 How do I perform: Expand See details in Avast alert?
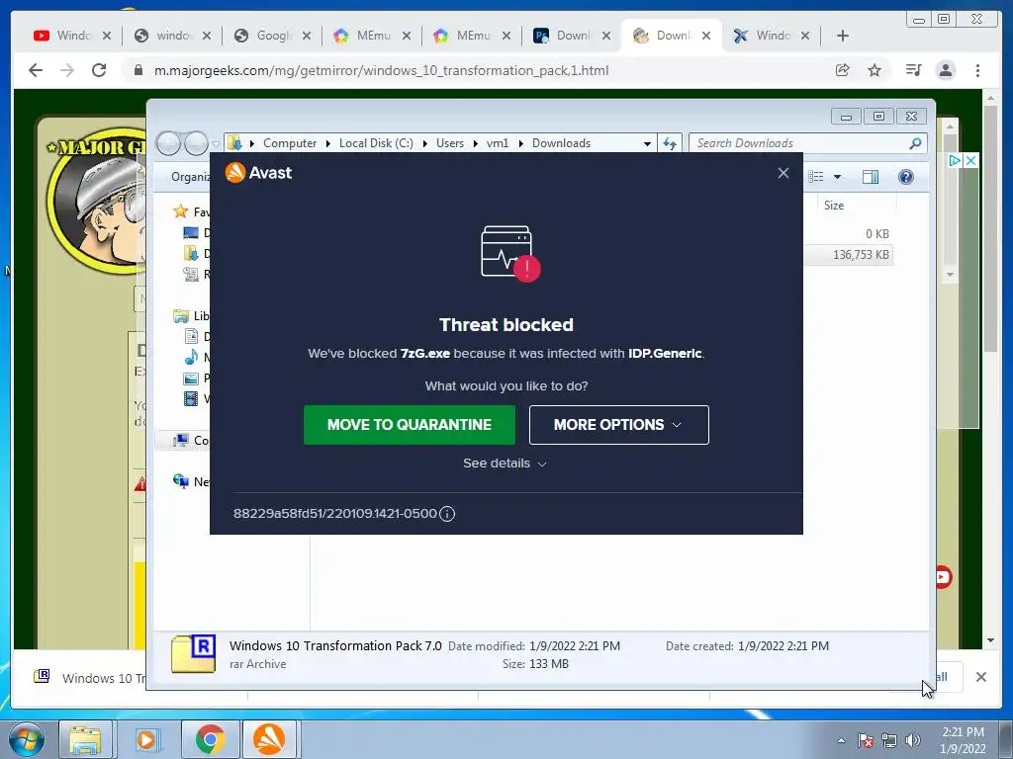(x=505, y=464)
